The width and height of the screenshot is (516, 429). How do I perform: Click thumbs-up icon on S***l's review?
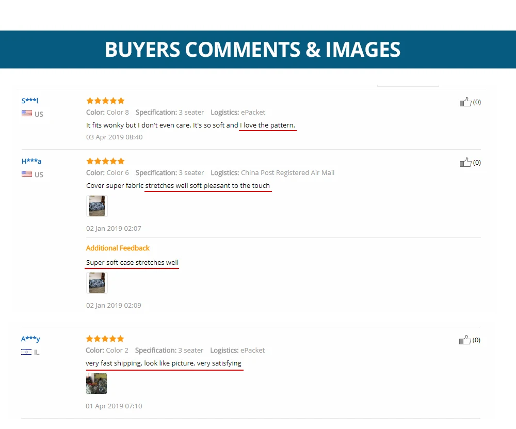pos(465,102)
